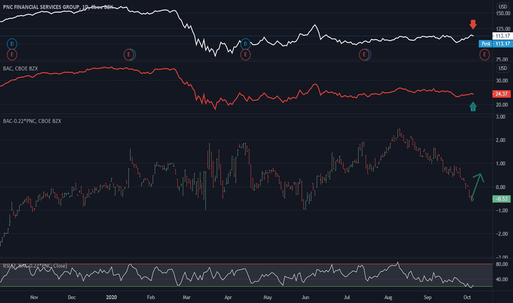Viewport: 513px width, 303px height.
Task: Click the Apr label on time axis
Action: pos(228,297)
